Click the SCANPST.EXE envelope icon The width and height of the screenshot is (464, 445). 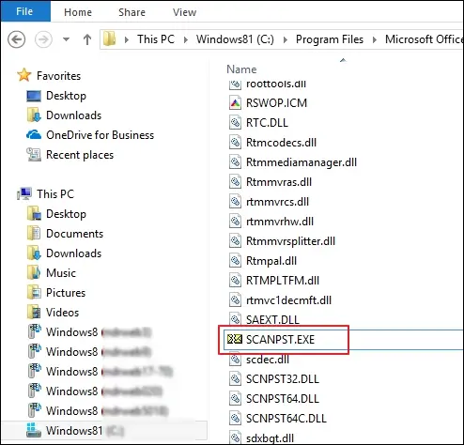point(235,339)
